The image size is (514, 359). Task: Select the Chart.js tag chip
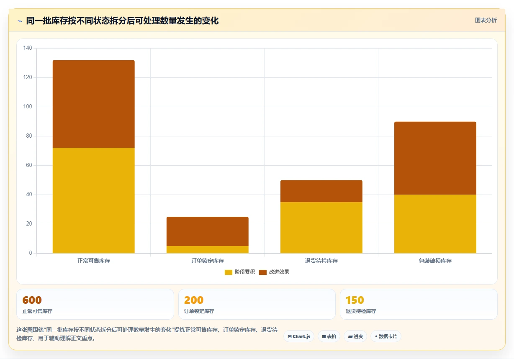click(299, 336)
